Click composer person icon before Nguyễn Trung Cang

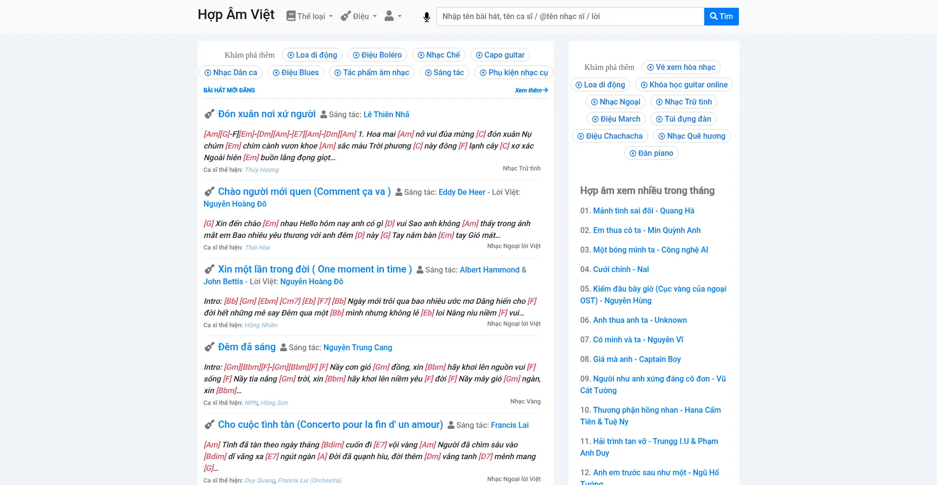click(x=284, y=348)
